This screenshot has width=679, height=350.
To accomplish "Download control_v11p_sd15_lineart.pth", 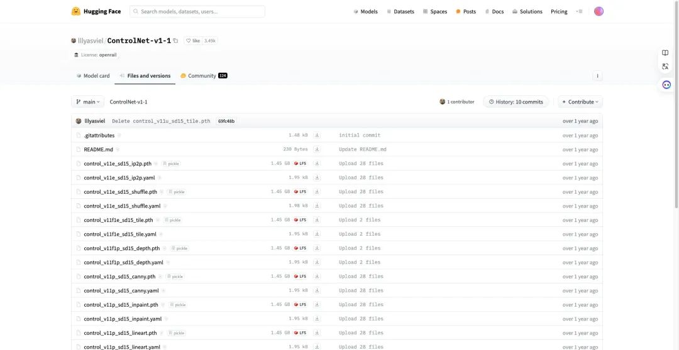I will click(x=317, y=332).
